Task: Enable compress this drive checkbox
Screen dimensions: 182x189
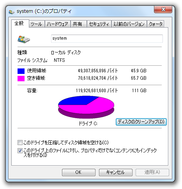Action: tap(20, 142)
